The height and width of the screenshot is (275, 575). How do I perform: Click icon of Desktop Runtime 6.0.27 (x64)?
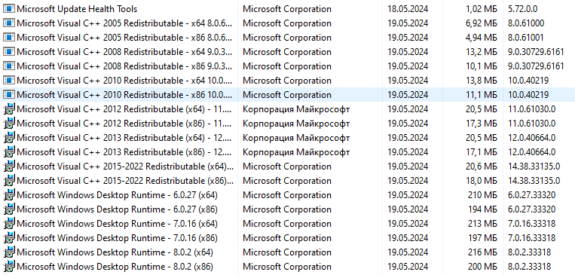9,194
